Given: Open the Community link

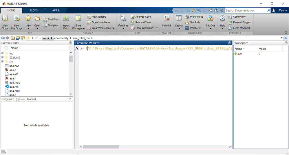Looking at the screenshot, I should (x=237, y=16).
